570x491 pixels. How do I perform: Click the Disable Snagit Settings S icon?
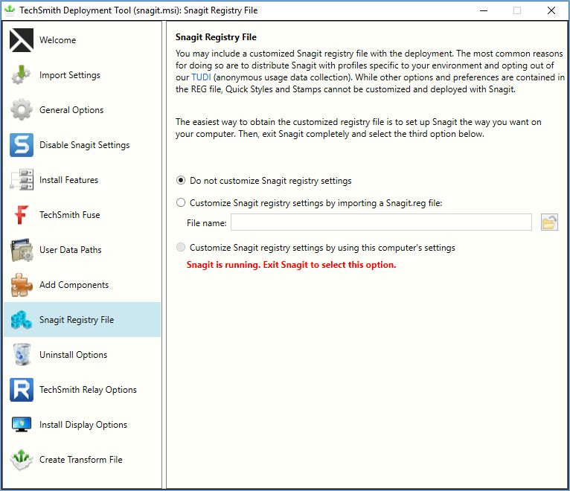coord(22,144)
